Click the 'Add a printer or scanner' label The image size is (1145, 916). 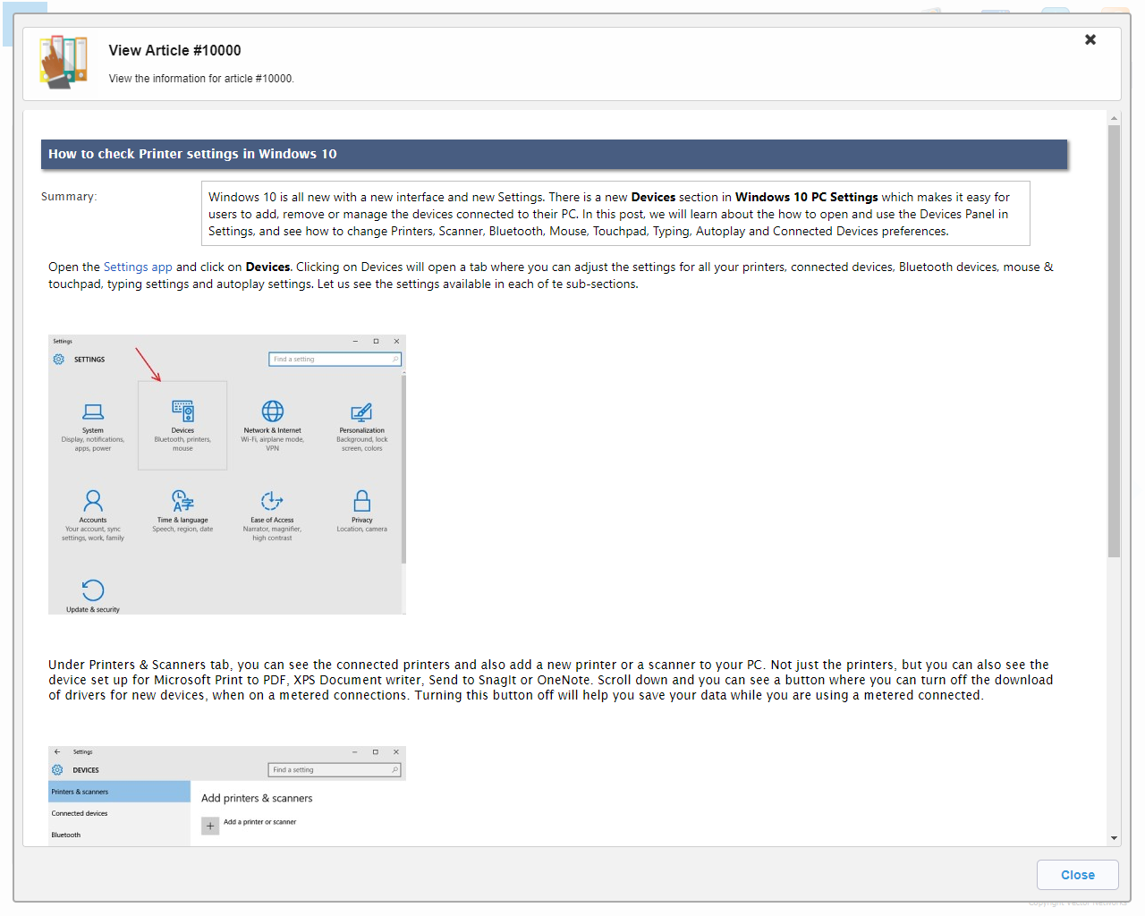(259, 822)
